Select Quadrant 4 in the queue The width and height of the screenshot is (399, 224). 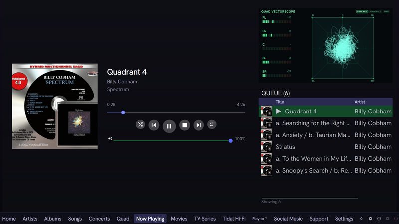(326, 111)
